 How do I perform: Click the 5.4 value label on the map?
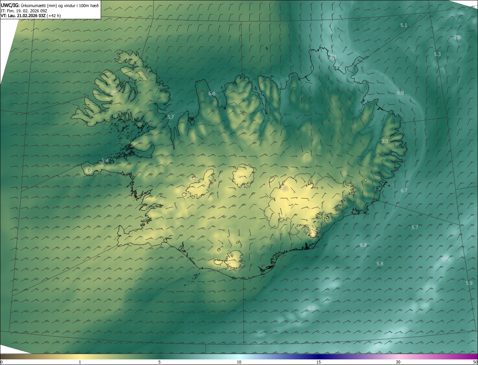pyautogui.click(x=105, y=160)
